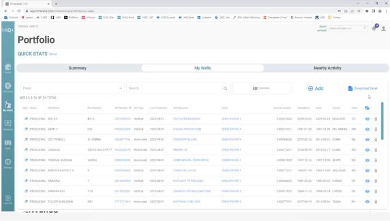Screen dimensions: 390x221
Task: Open CIVITAS RESOURCES operator link
Action: point(187,119)
